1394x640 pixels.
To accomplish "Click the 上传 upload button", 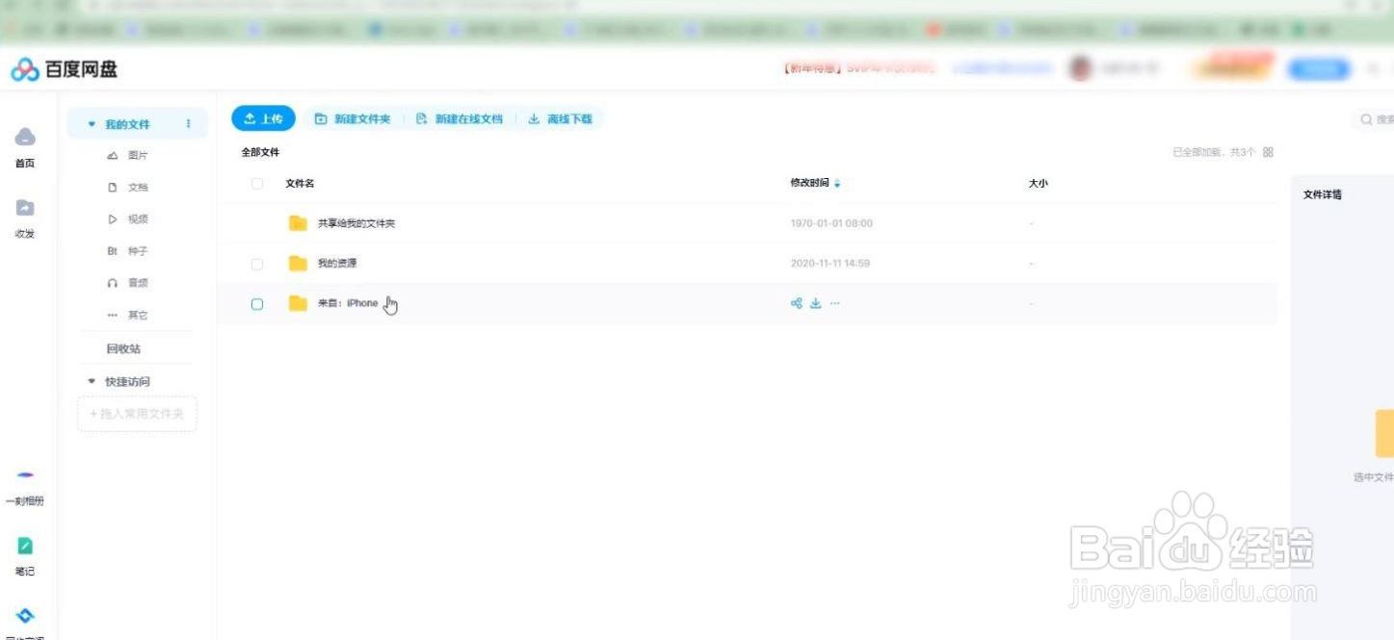I will click(x=262, y=117).
